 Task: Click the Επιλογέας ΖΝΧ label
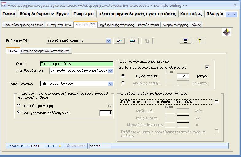coord(17,41)
